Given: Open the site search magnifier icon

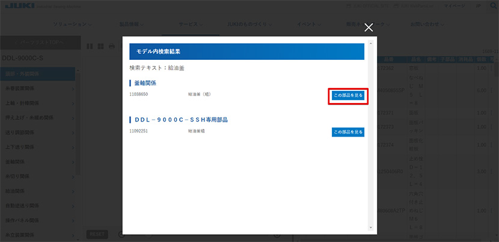Looking at the screenshot, I should 493,6.
